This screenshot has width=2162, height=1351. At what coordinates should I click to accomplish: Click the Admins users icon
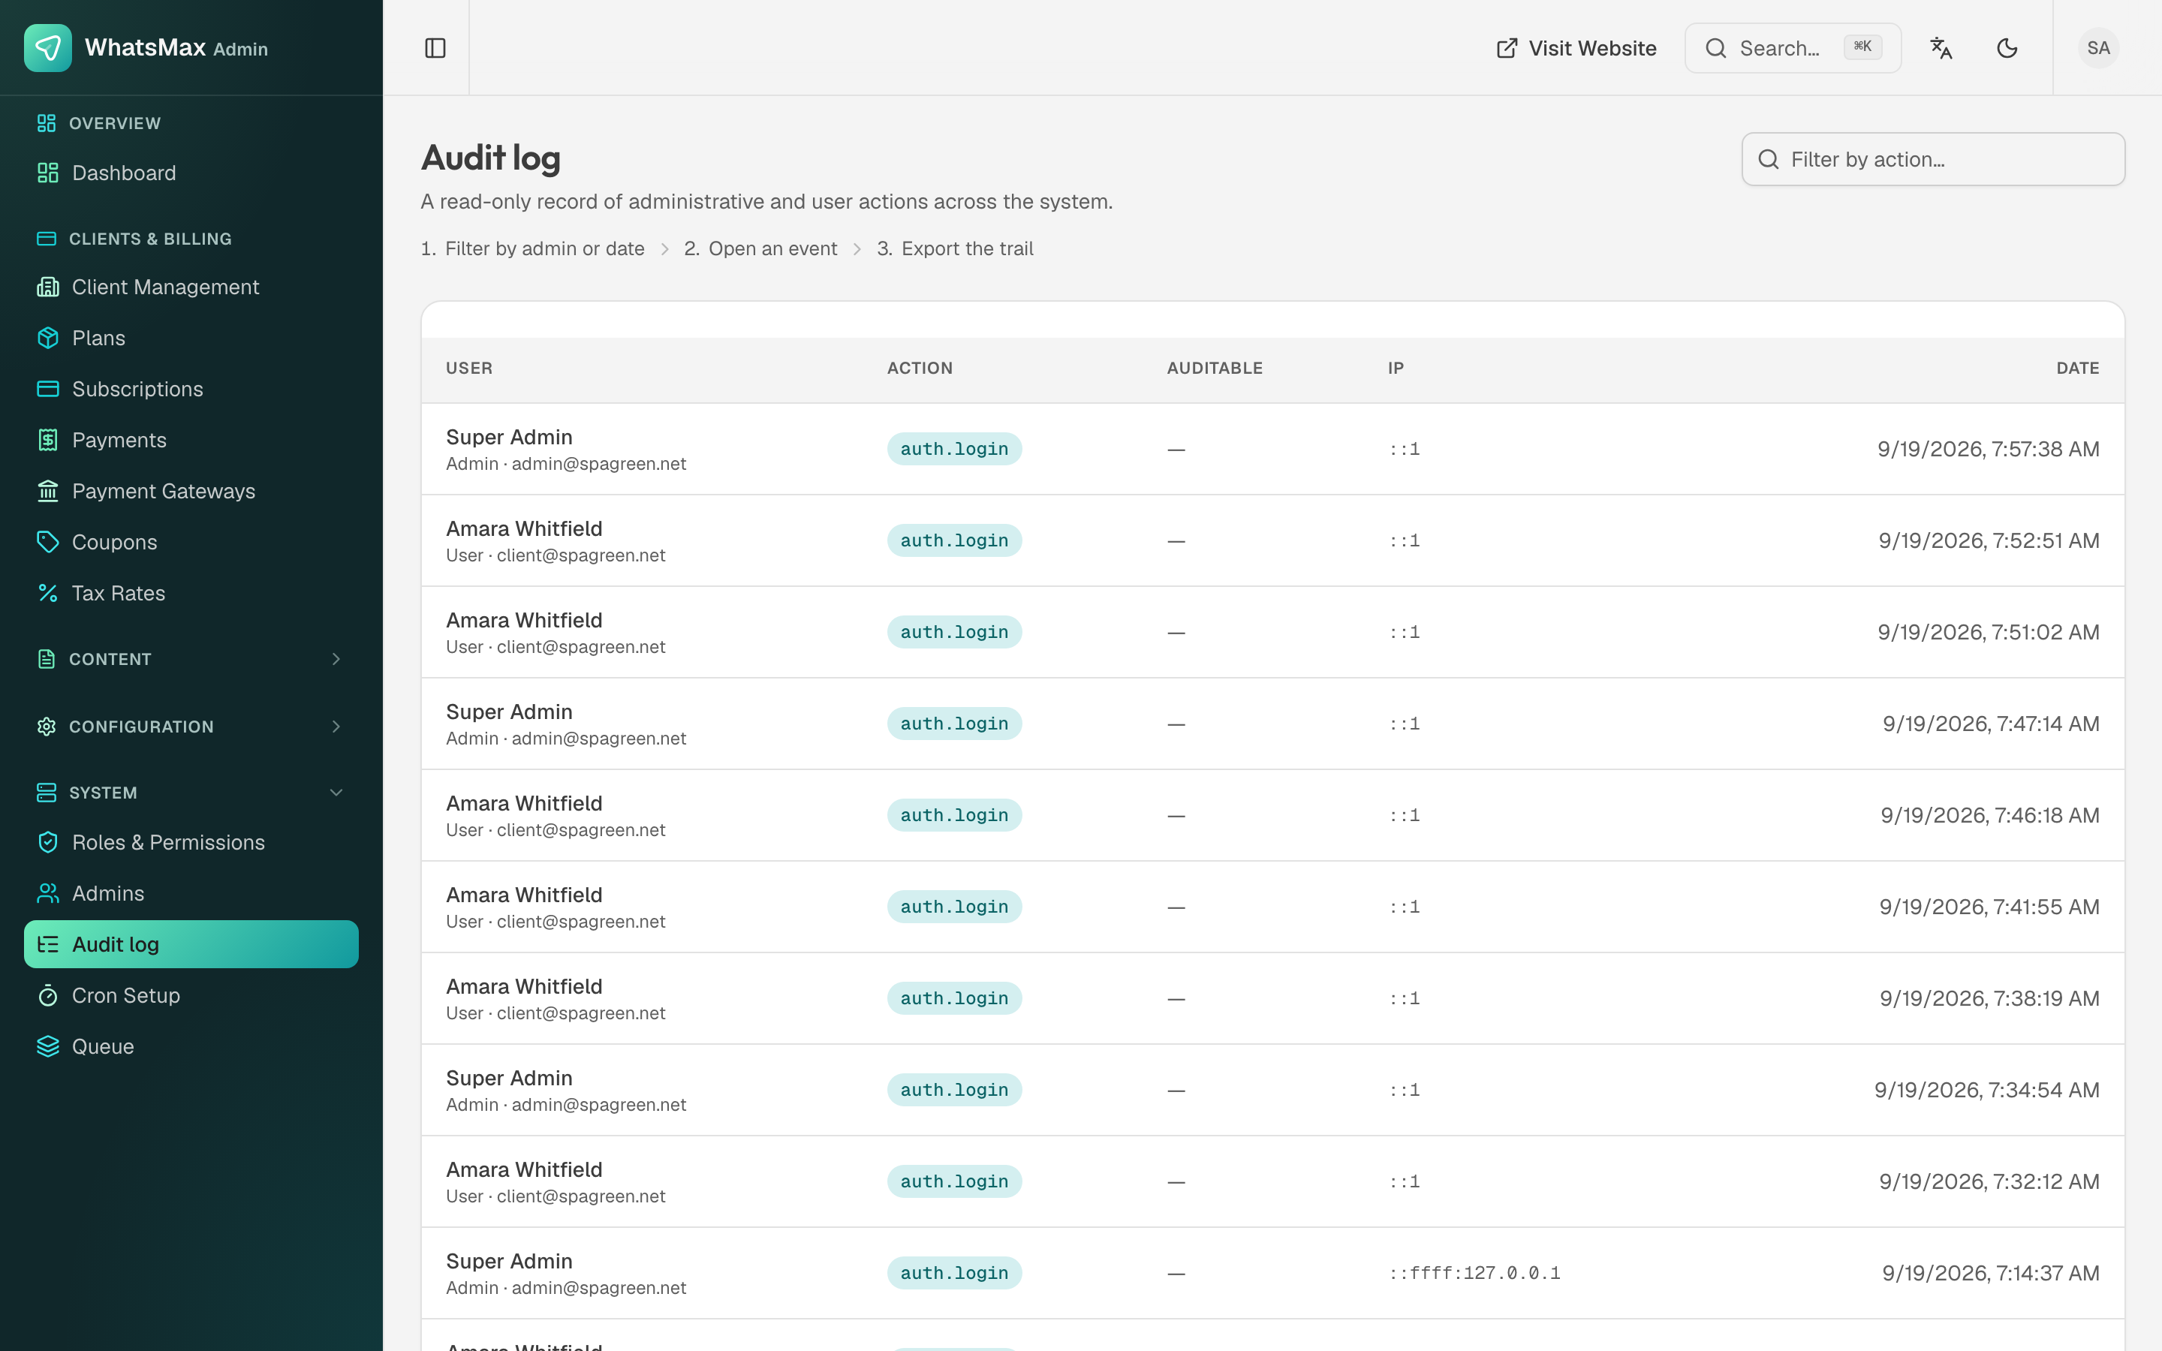48,892
